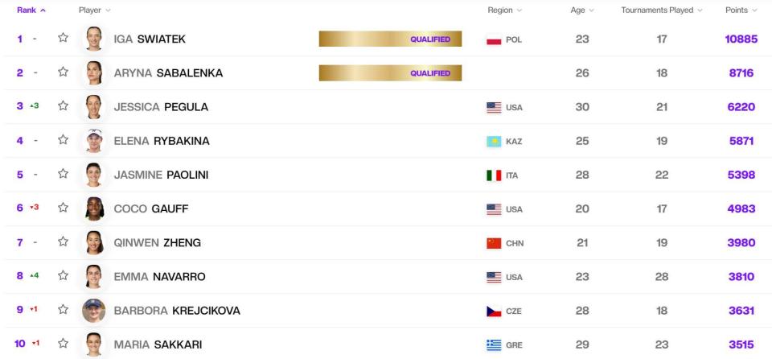Click the China flag beside CHN
The width and height of the screenshot is (772, 359).
pos(494,243)
